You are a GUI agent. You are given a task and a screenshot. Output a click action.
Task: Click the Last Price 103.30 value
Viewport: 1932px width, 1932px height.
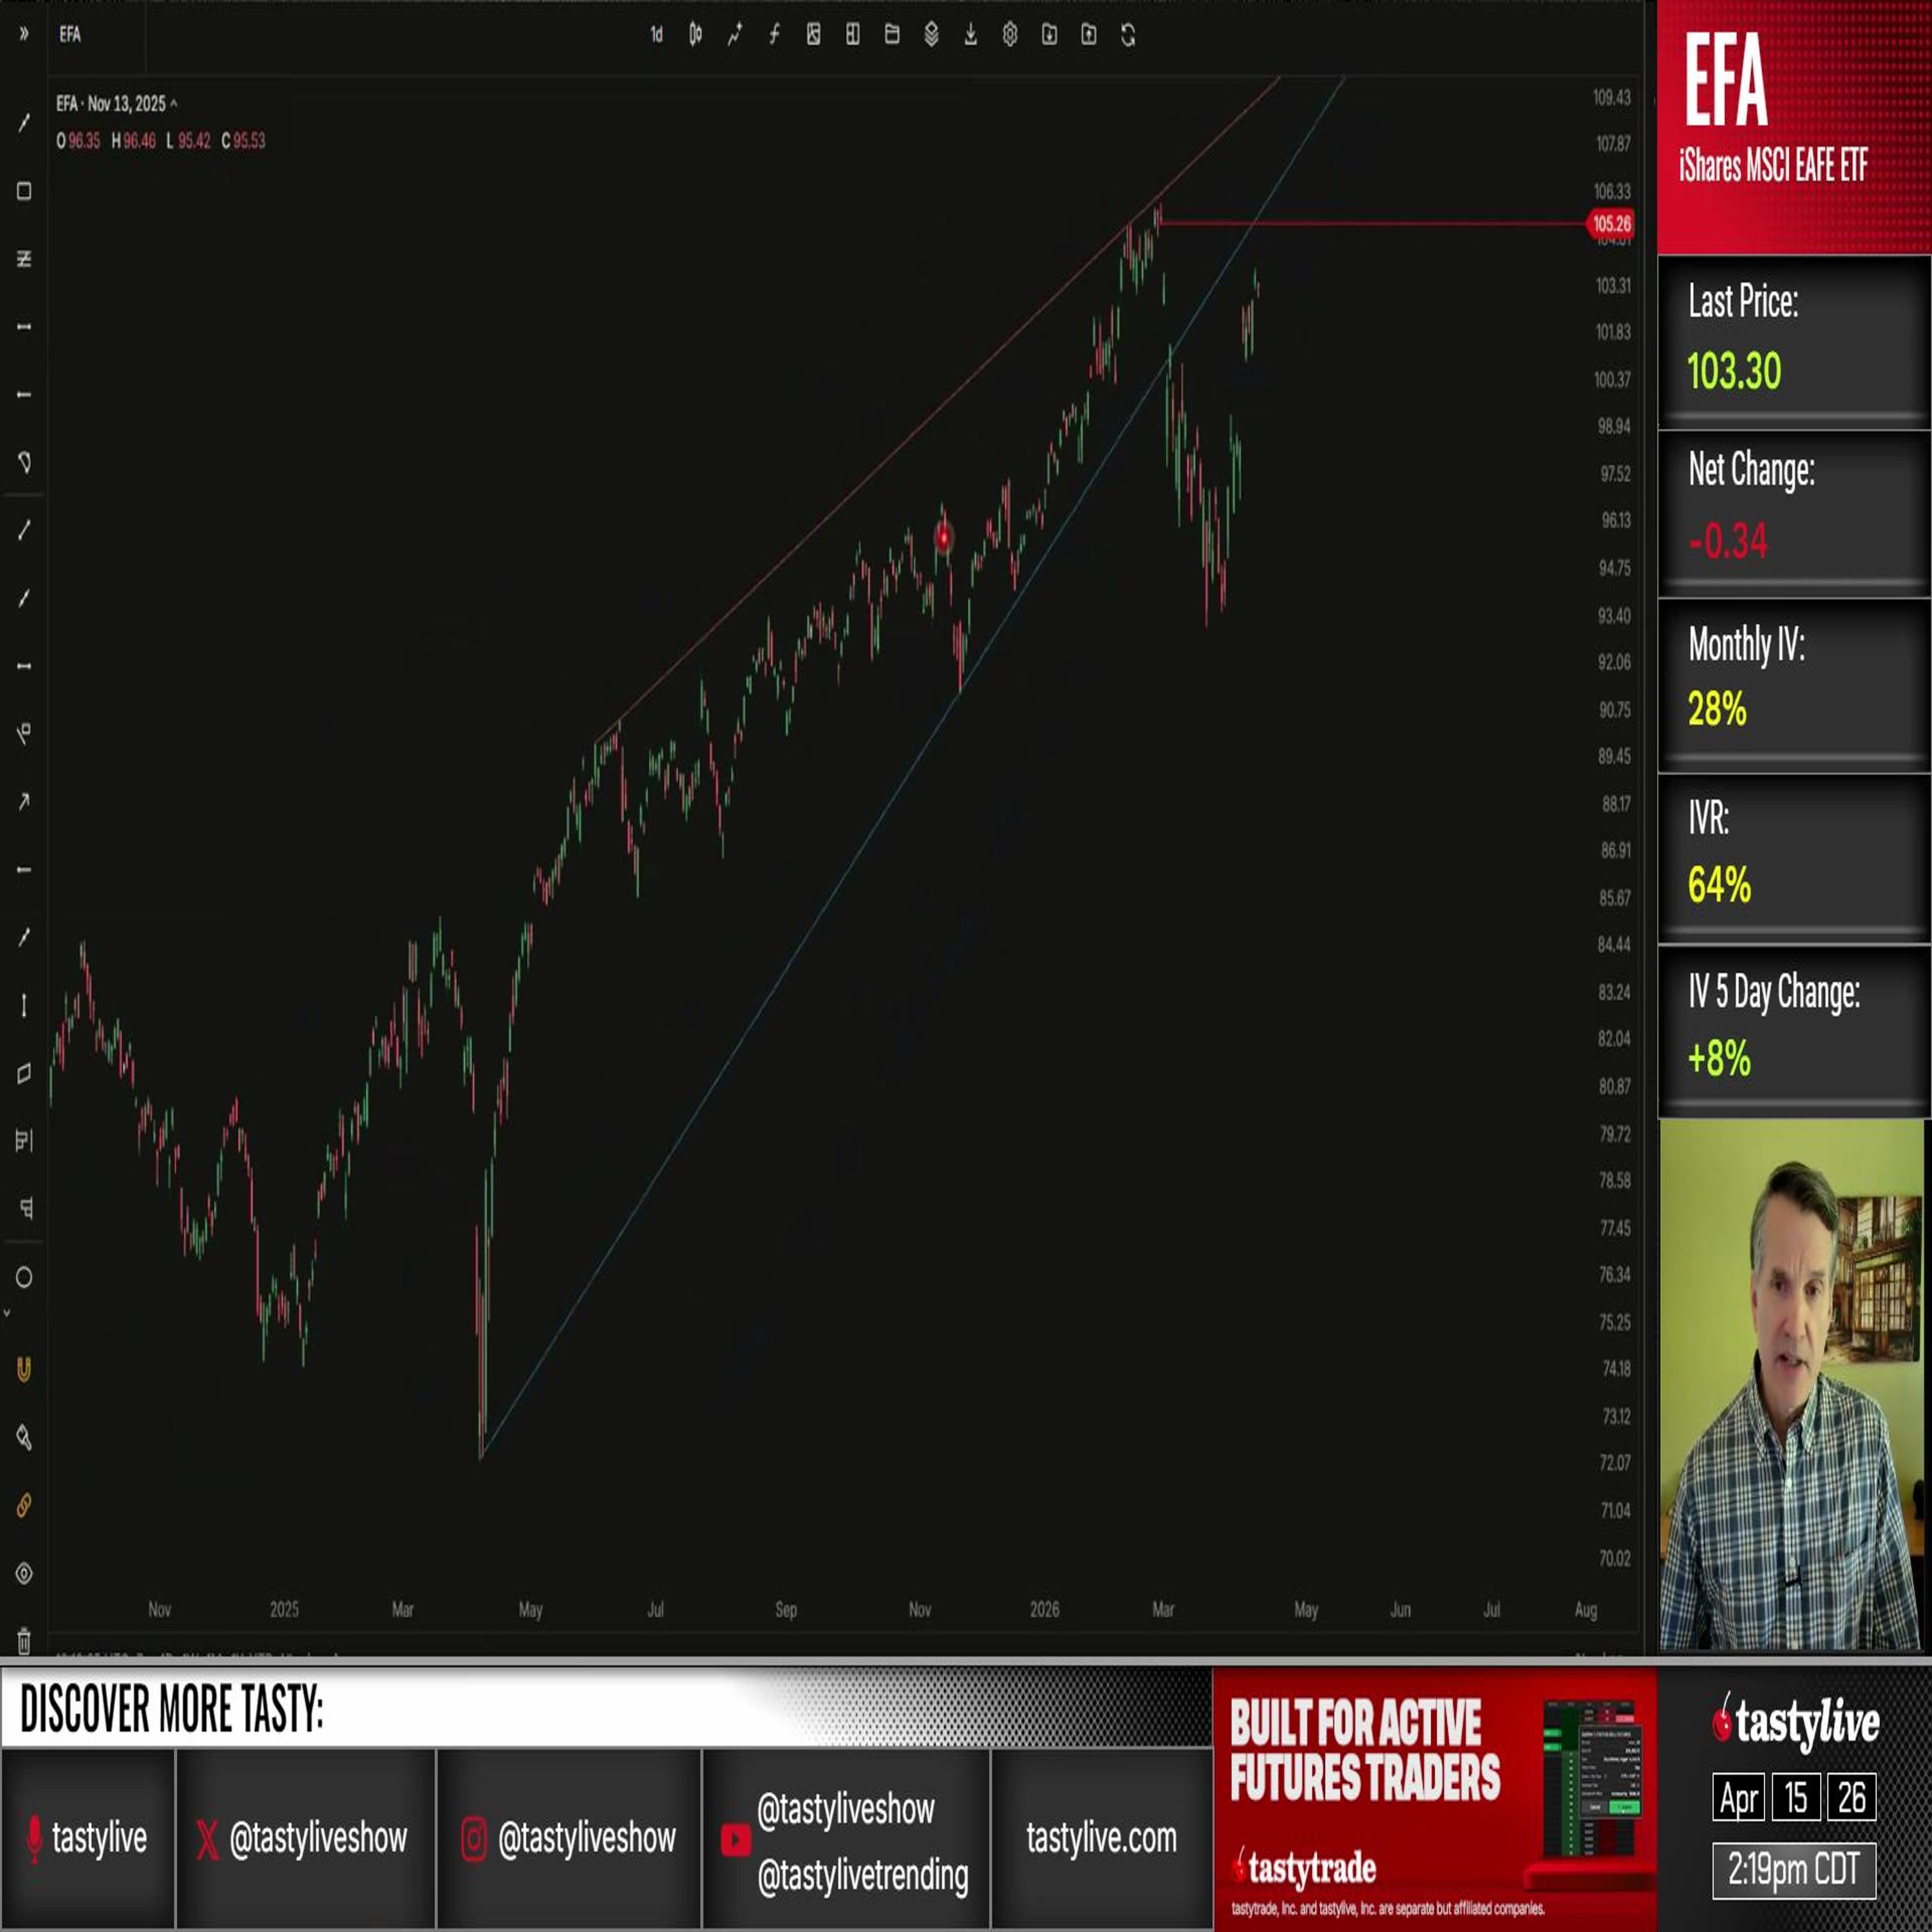click(x=1734, y=371)
